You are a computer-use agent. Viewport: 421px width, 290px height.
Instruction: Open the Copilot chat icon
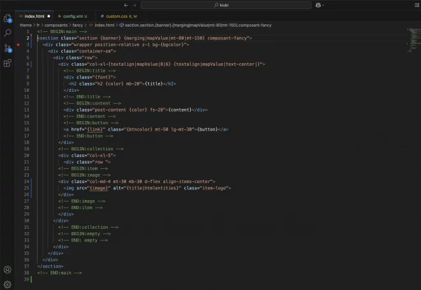[x=318, y=5]
